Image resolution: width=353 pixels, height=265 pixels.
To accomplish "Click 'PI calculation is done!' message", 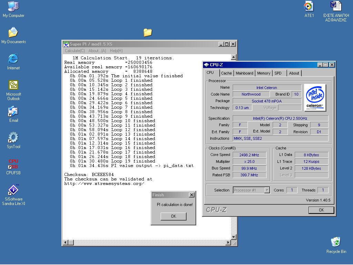I will 175,205.
